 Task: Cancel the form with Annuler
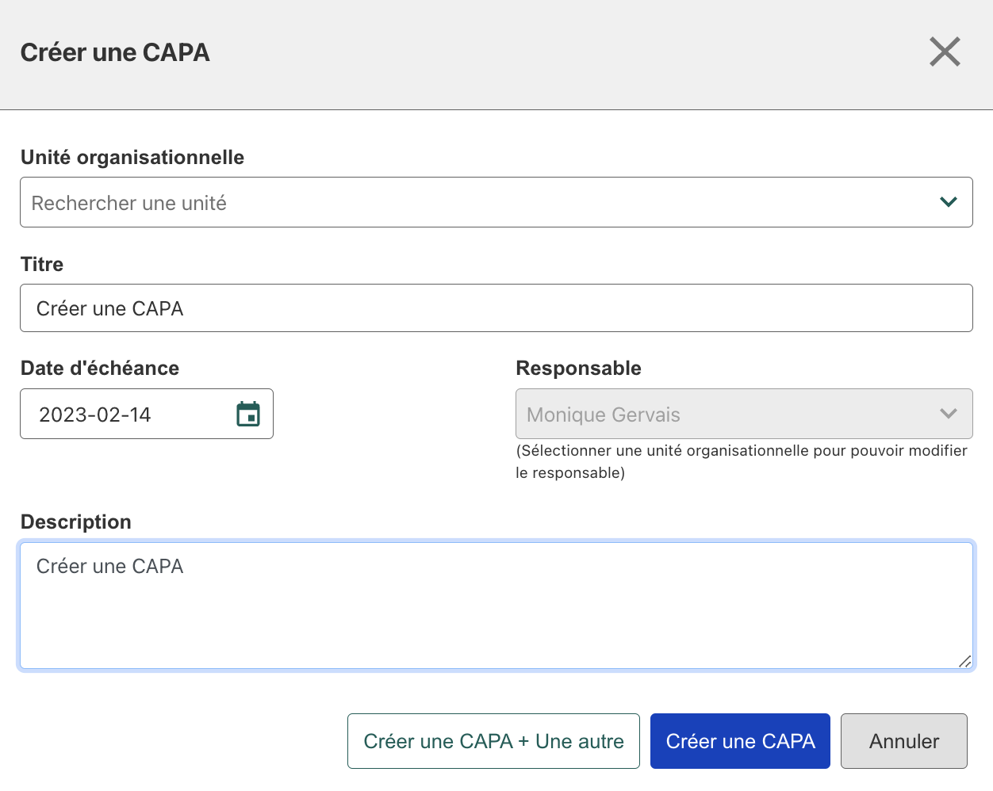click(903, 741)
